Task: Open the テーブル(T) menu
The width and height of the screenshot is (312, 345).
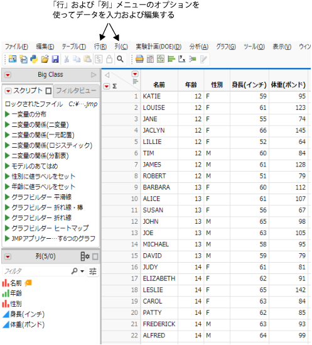Action: [73, 47]
